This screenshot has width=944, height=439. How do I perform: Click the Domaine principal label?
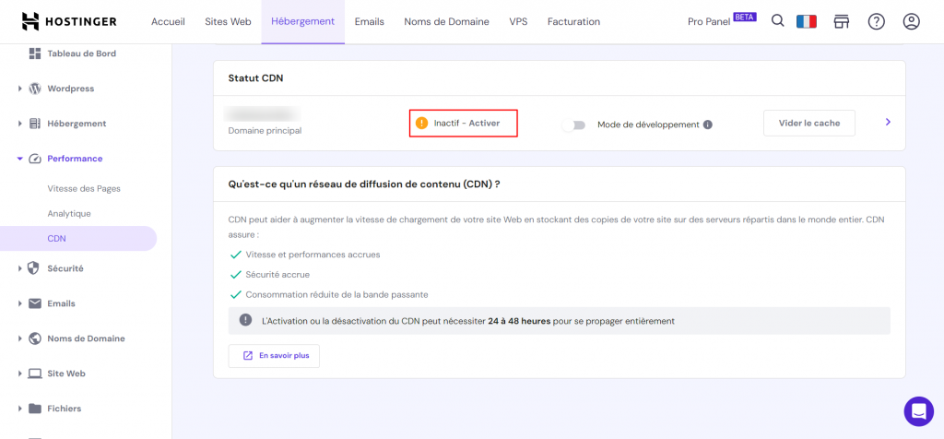[x=265, y=131]
